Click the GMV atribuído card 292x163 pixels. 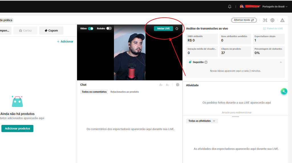pos(202,39)
